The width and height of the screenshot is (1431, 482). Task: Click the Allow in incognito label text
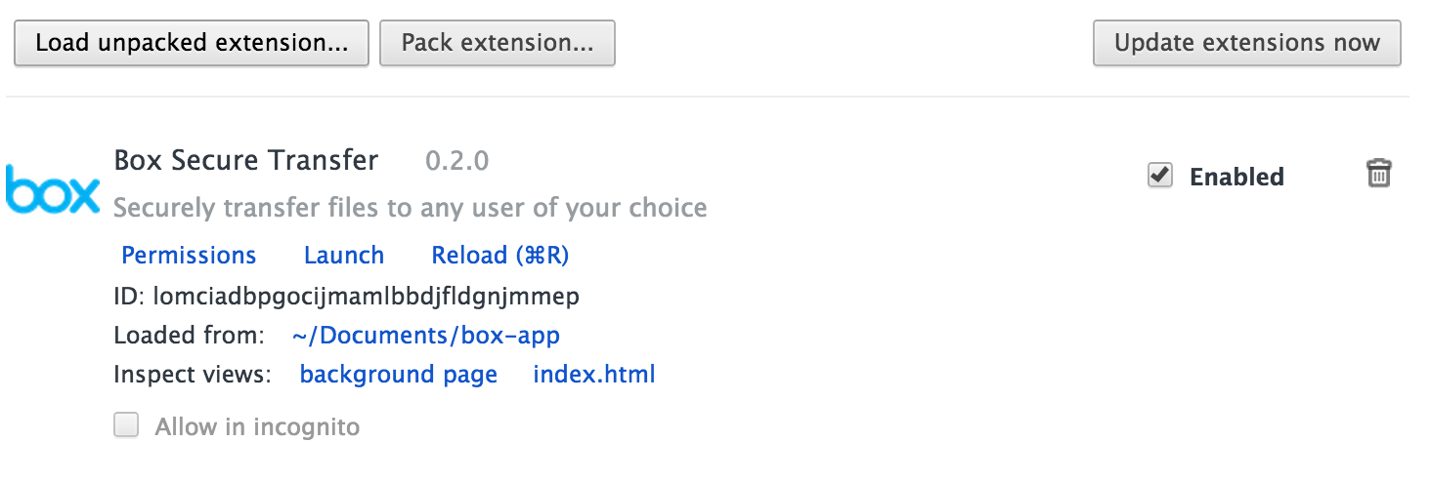coord(257,426)
